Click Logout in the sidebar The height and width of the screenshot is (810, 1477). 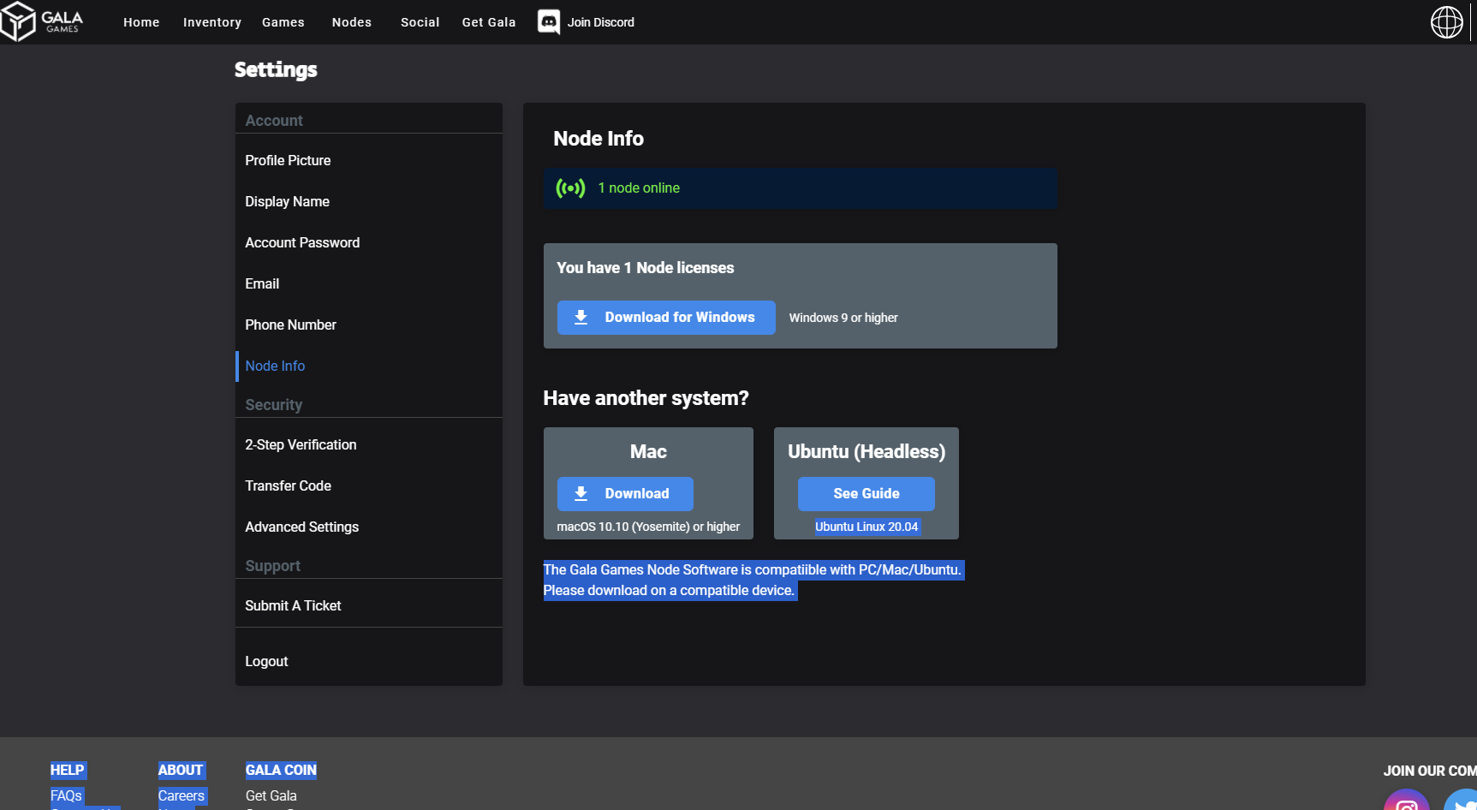pos(266,662)
